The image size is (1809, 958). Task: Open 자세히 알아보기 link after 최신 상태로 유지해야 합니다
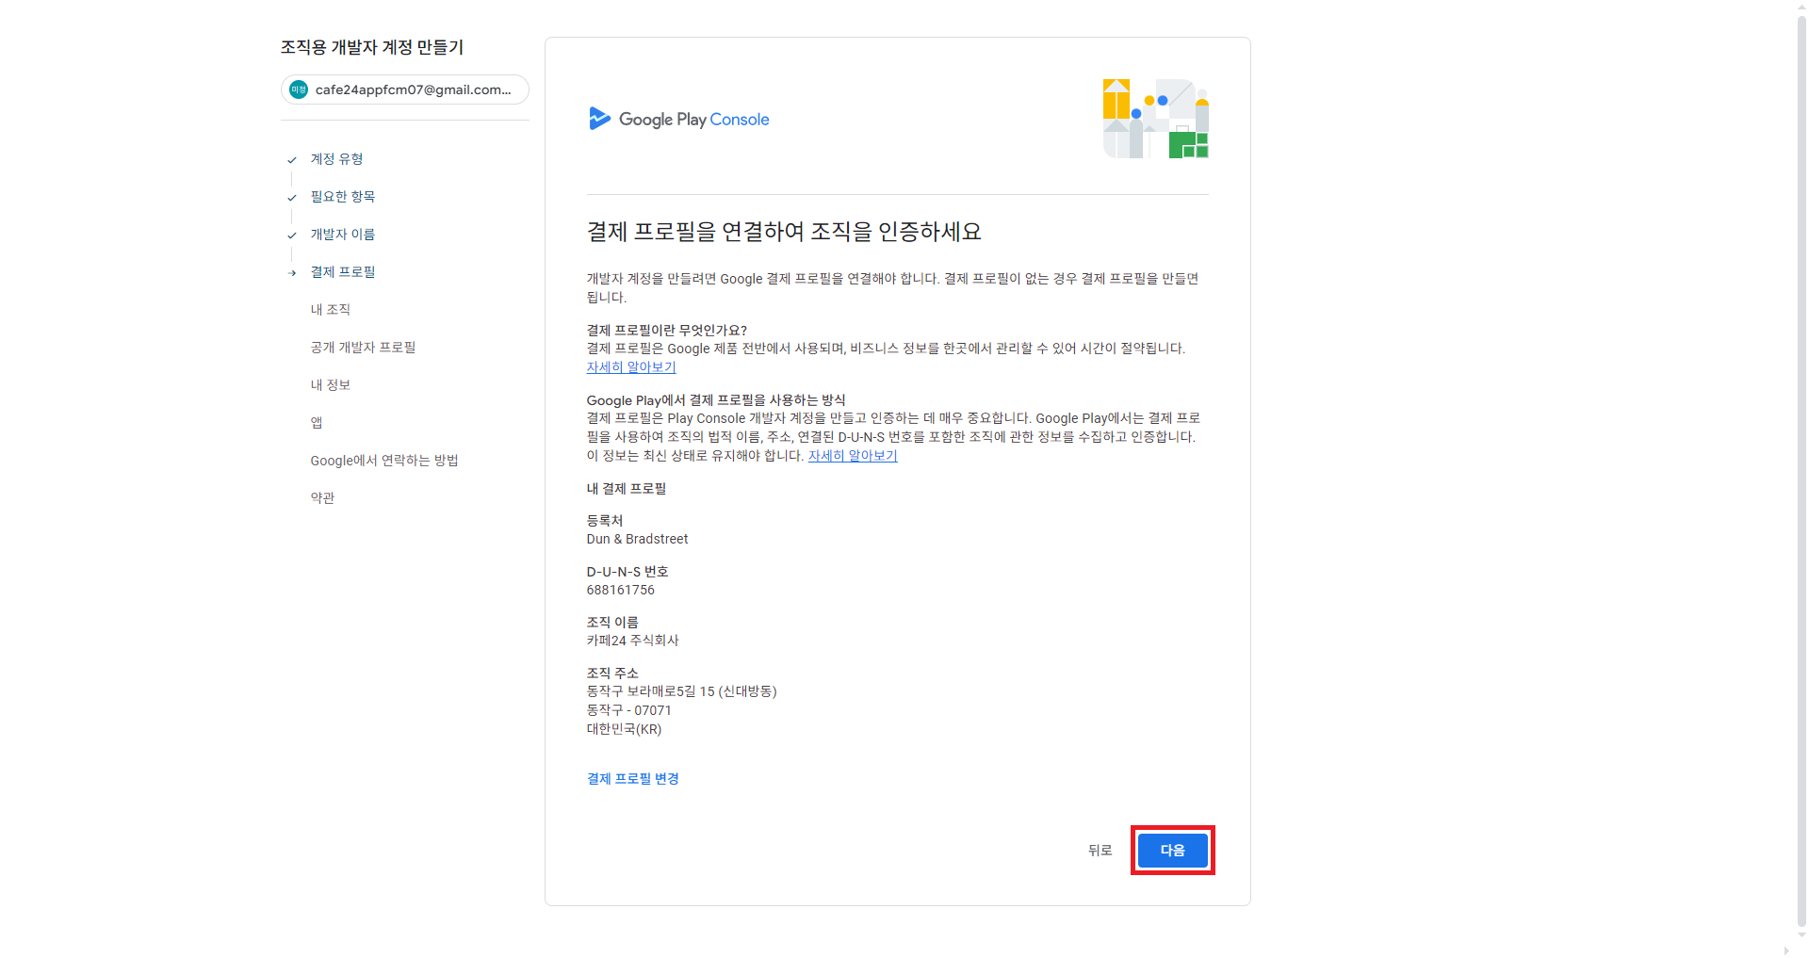pyautogui.click(x=853, y=455)
